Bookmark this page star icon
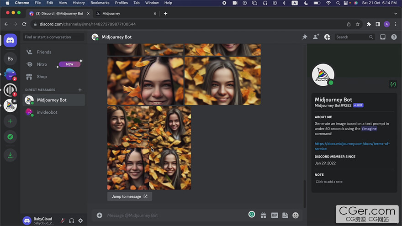 coord(358,24)
